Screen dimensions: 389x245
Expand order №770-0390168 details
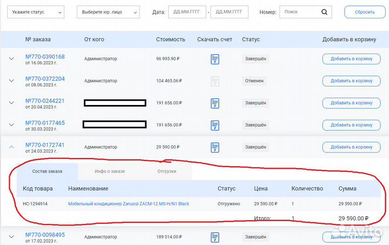click(12, 59)
